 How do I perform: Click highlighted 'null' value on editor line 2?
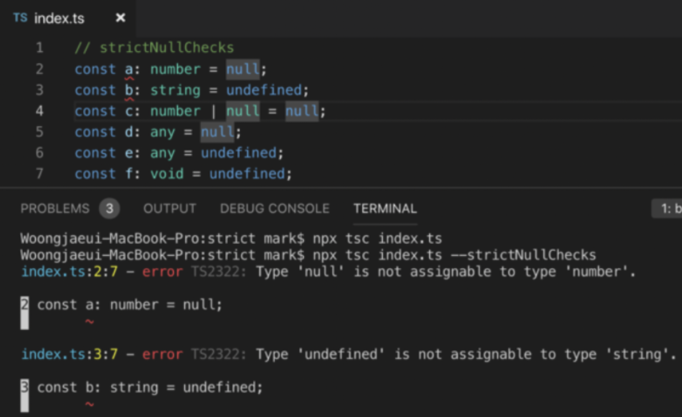242,69
